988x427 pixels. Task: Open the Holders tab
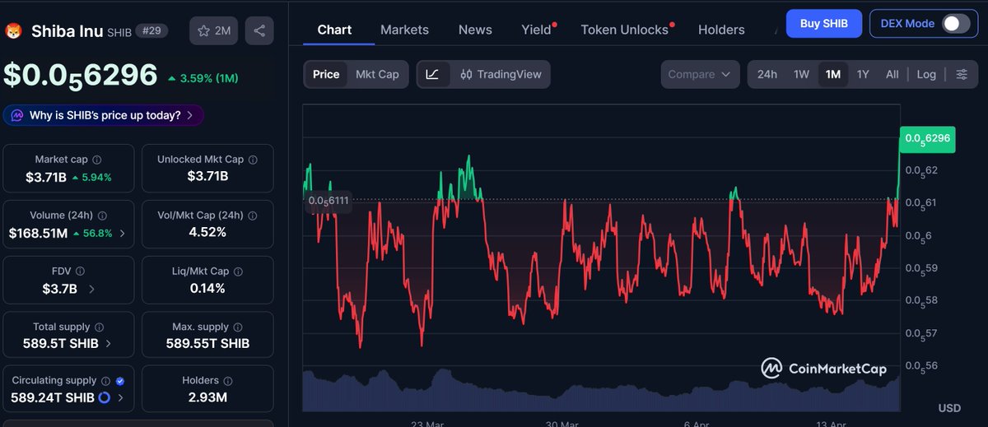point(721,30)
